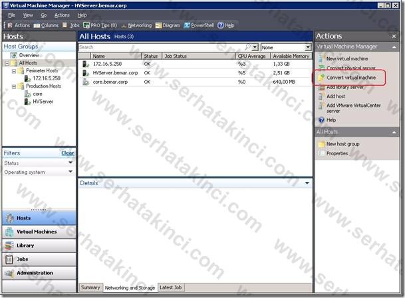Select the core host in tree
Image resolution: width=405 pixels, height=298 pixels.
point(37,94)
